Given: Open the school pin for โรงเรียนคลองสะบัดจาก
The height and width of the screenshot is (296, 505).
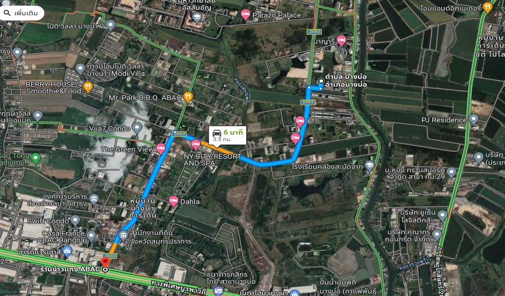Looking at the screenshot, I should pos(369,166).
